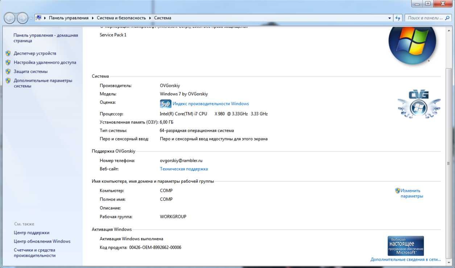455x268 pixels.
Task: Click the Forward navigation arrow button
Action: point(22,18)
